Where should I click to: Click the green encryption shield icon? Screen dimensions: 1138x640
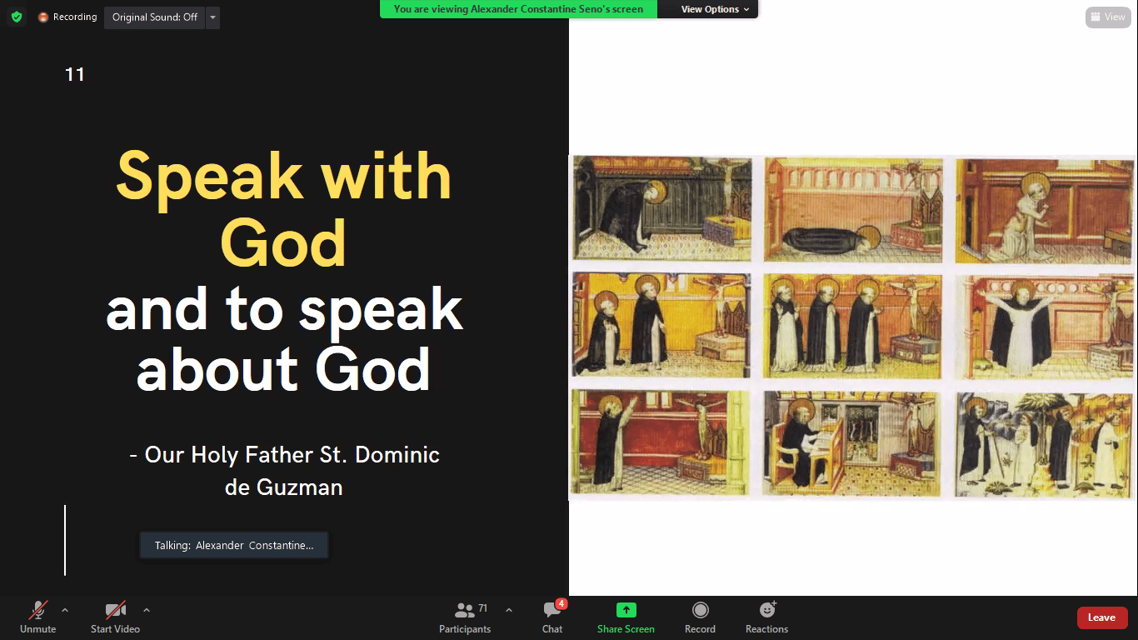point(17,17)
